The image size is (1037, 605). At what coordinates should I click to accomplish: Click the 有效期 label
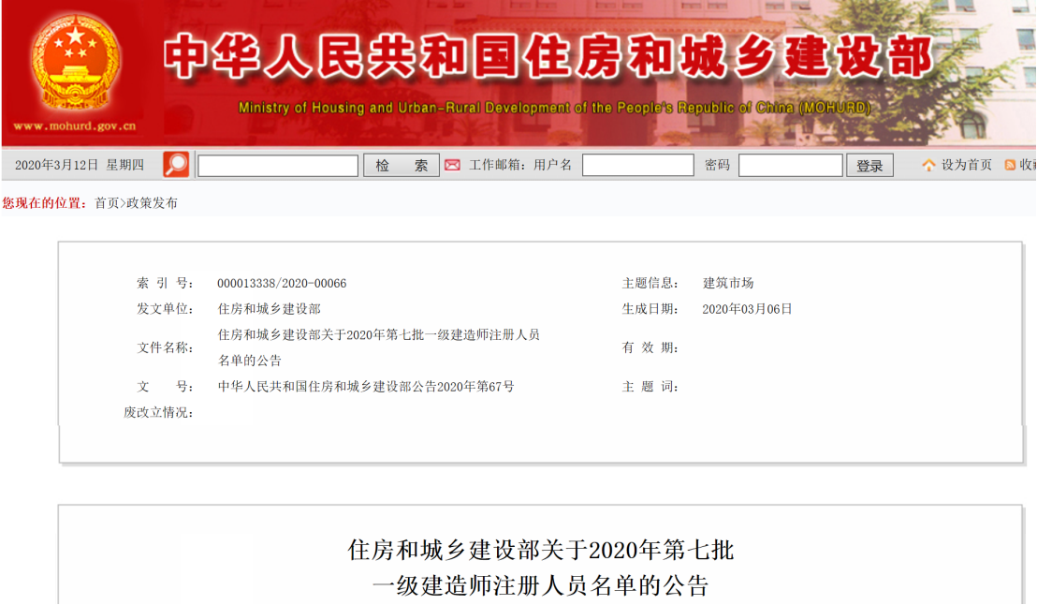650,347
